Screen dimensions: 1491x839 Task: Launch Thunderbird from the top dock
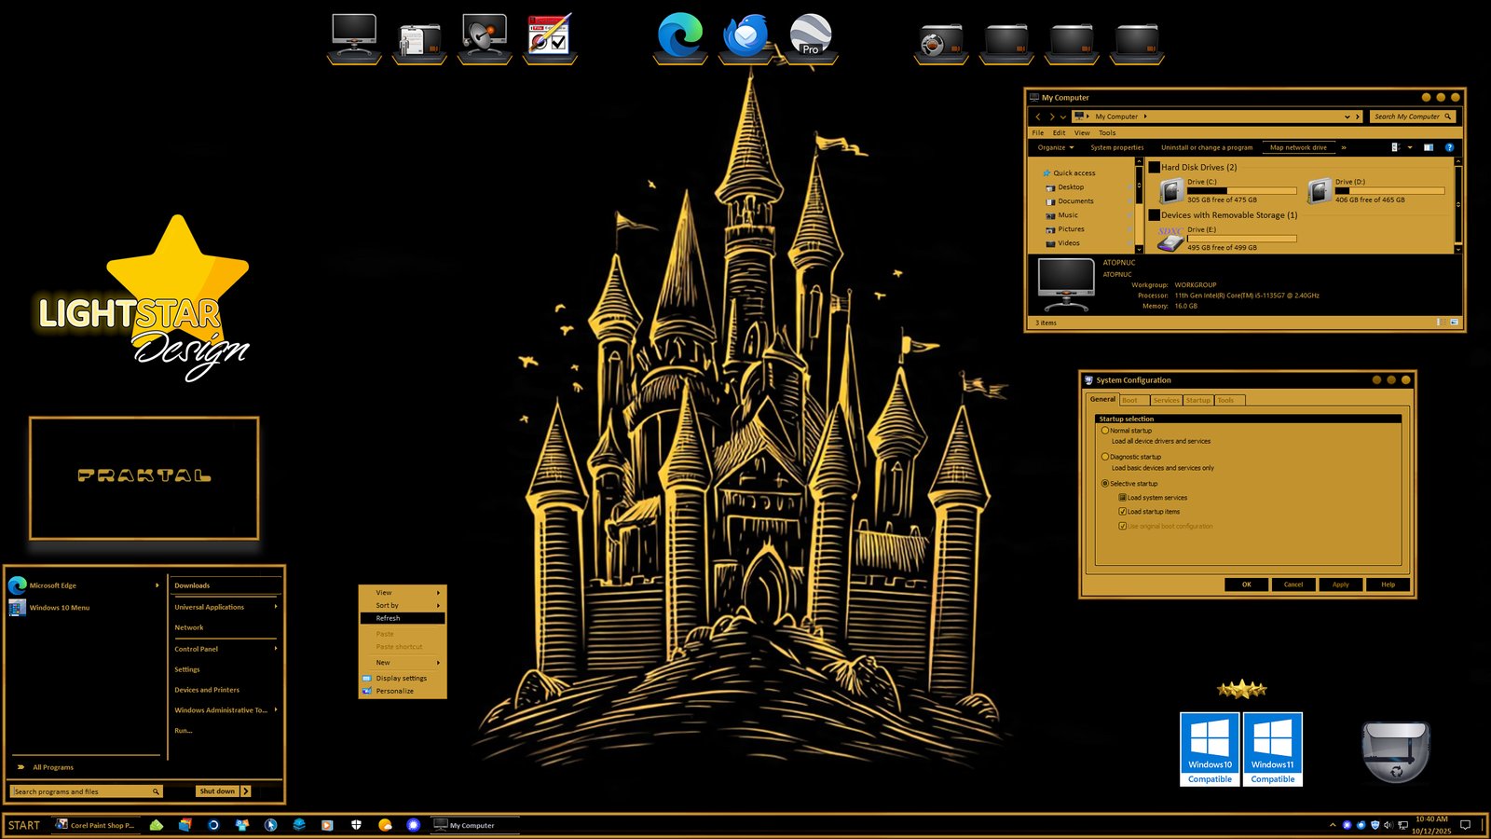[x=745, y=37]
